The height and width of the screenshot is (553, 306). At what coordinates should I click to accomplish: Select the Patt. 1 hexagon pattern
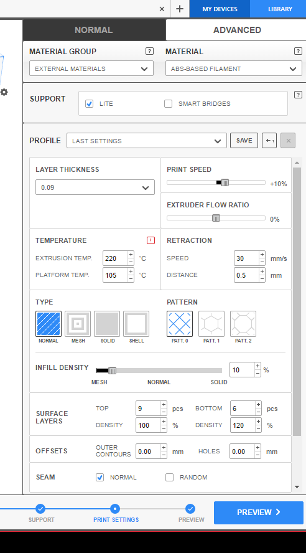[211, 324]
